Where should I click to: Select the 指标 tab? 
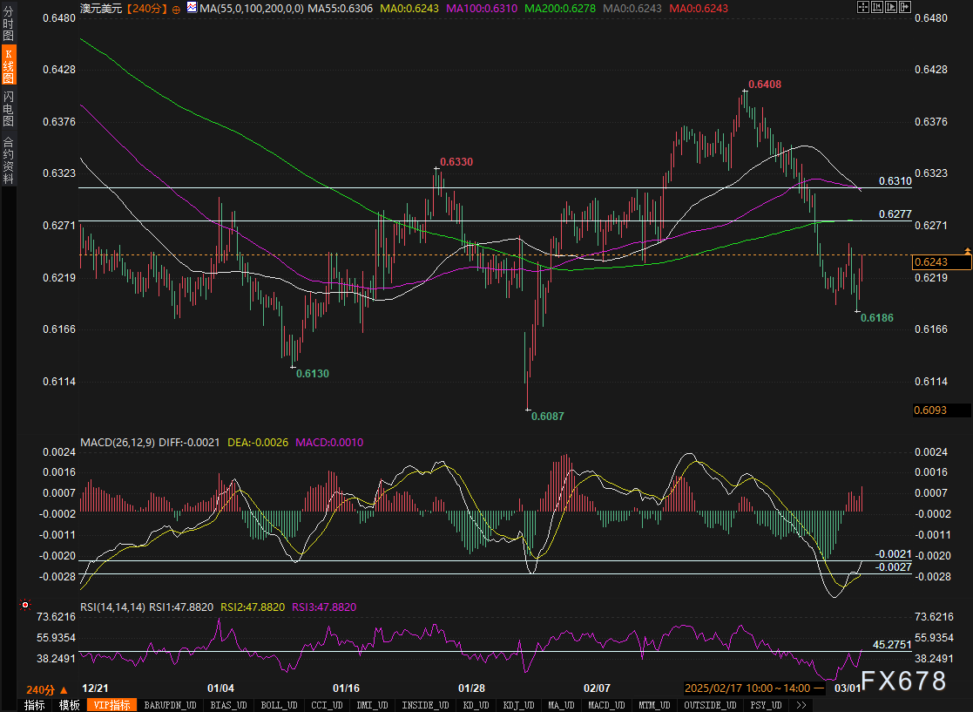(x=35, y=705)
